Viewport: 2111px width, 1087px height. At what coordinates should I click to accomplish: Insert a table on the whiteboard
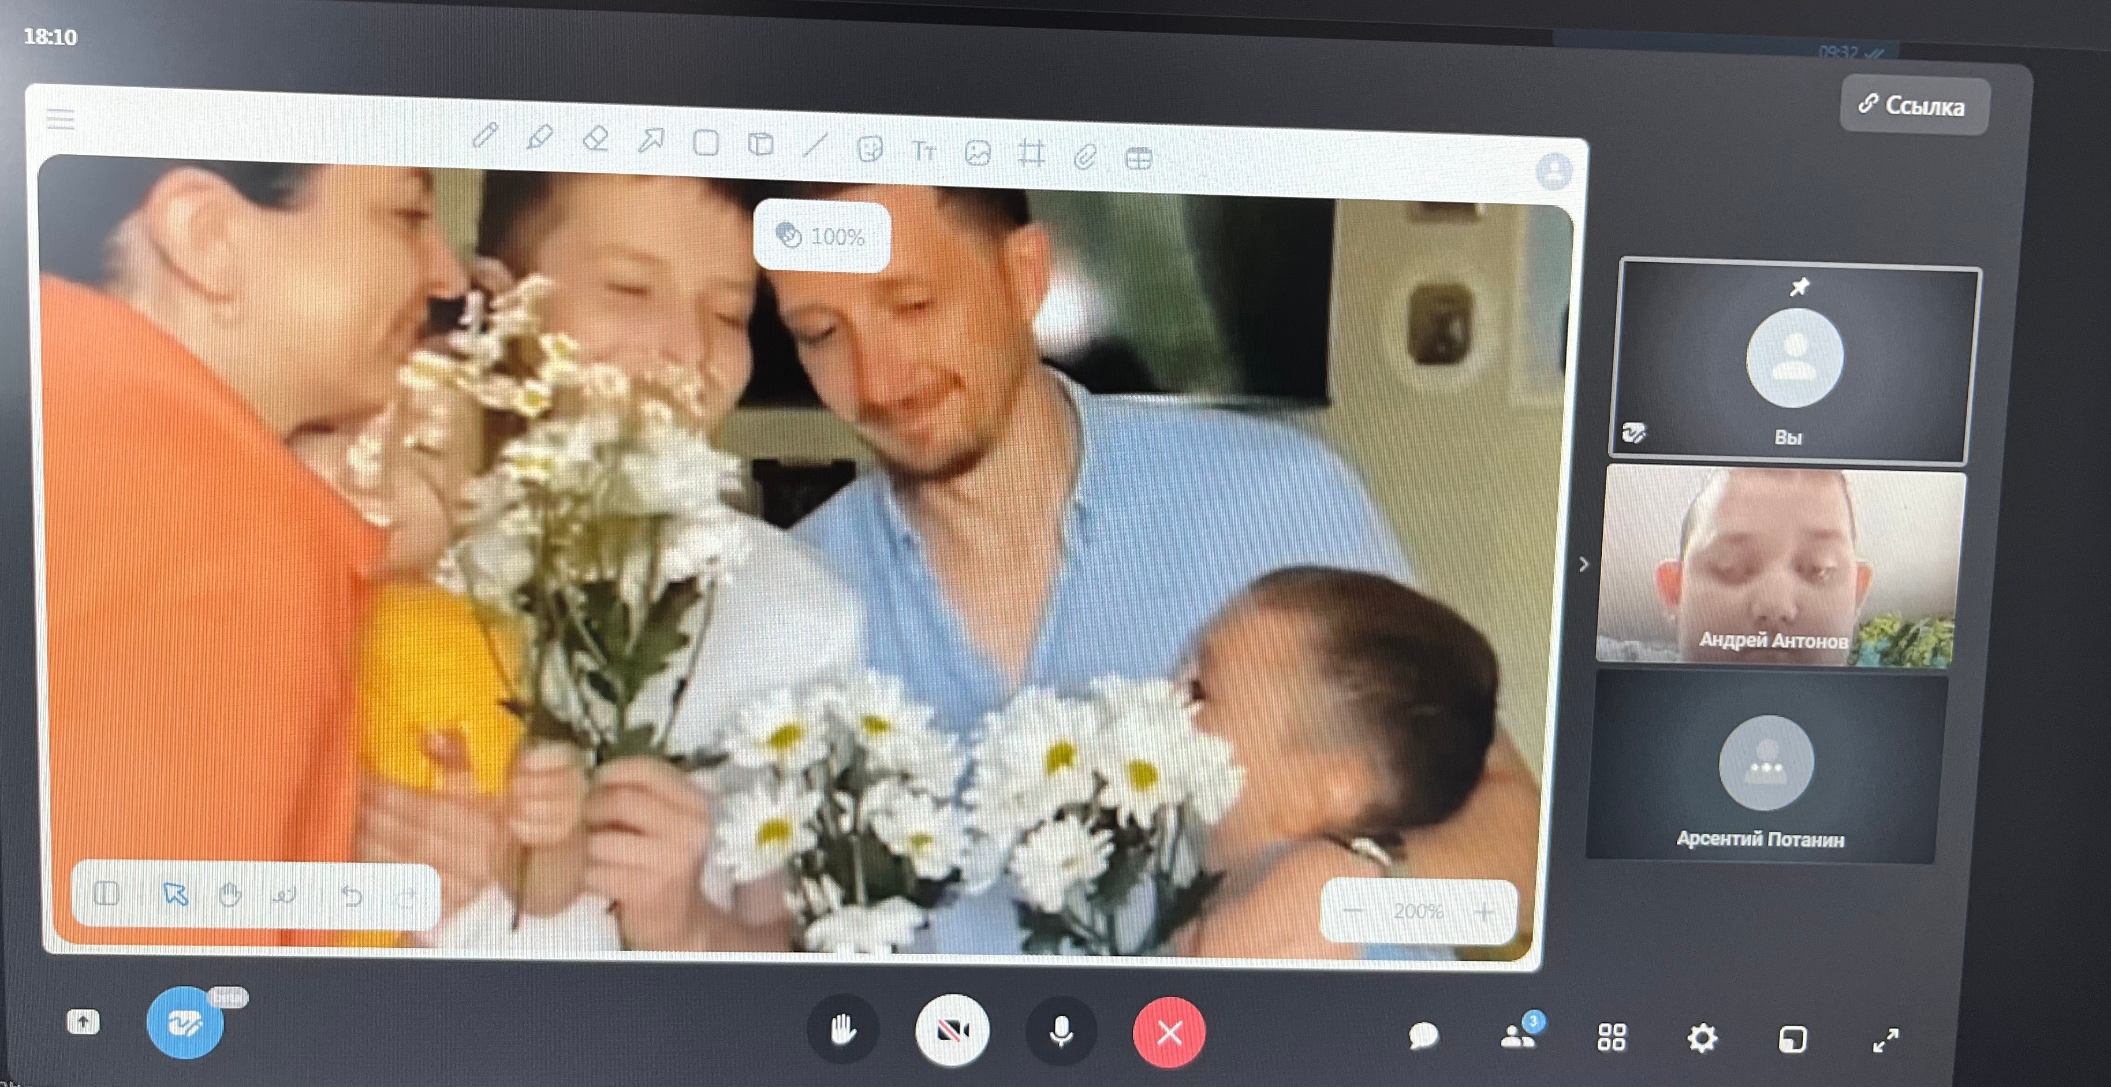click(1139, 158)
